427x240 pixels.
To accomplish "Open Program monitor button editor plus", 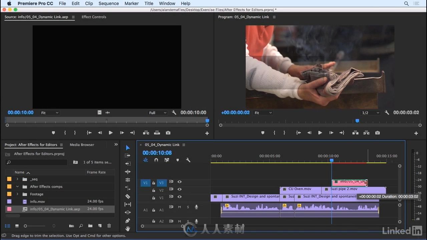I will pos(416,133).
